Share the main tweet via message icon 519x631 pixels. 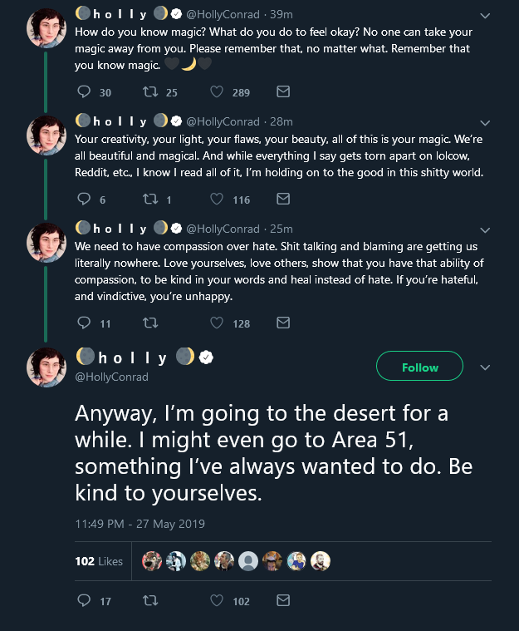tap(283, 600)
